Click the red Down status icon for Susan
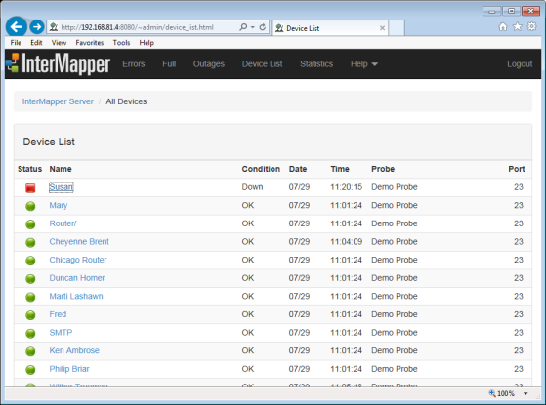Viewport: 546px width, 405px height. [x=30, y=188]
